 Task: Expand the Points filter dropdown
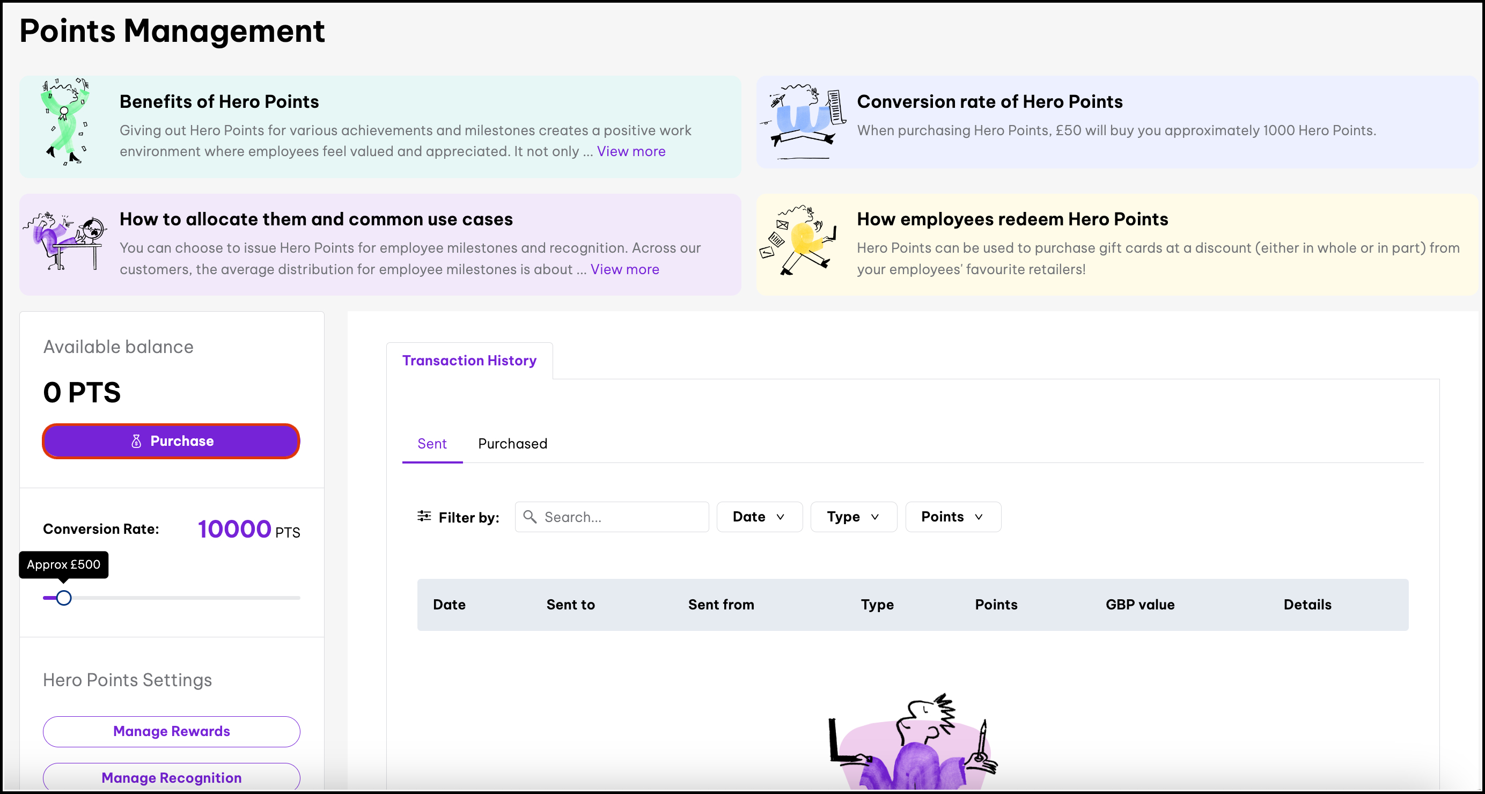point(952,517)
